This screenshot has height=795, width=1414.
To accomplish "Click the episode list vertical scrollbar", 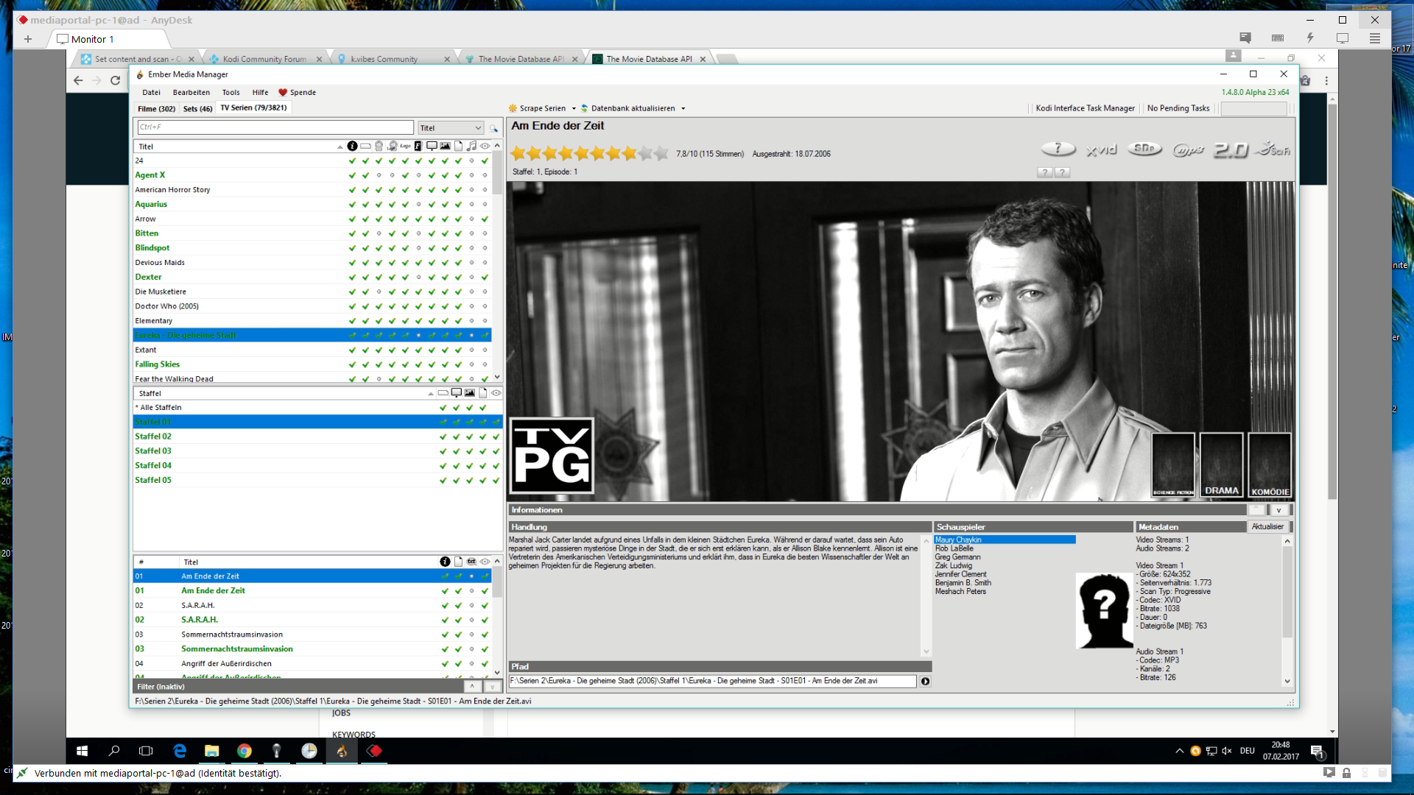I will tap(497, 617).
